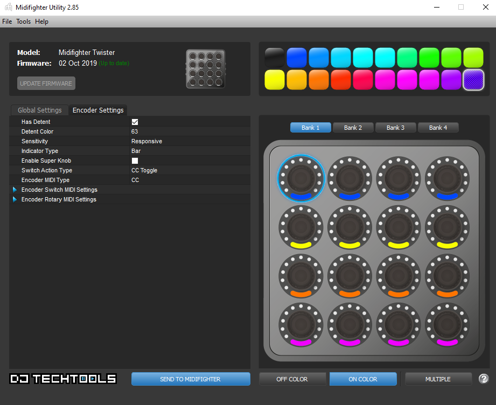
Task: Expand Encoder Rotary MIDI Settings
Action: [x=15, y=200]
